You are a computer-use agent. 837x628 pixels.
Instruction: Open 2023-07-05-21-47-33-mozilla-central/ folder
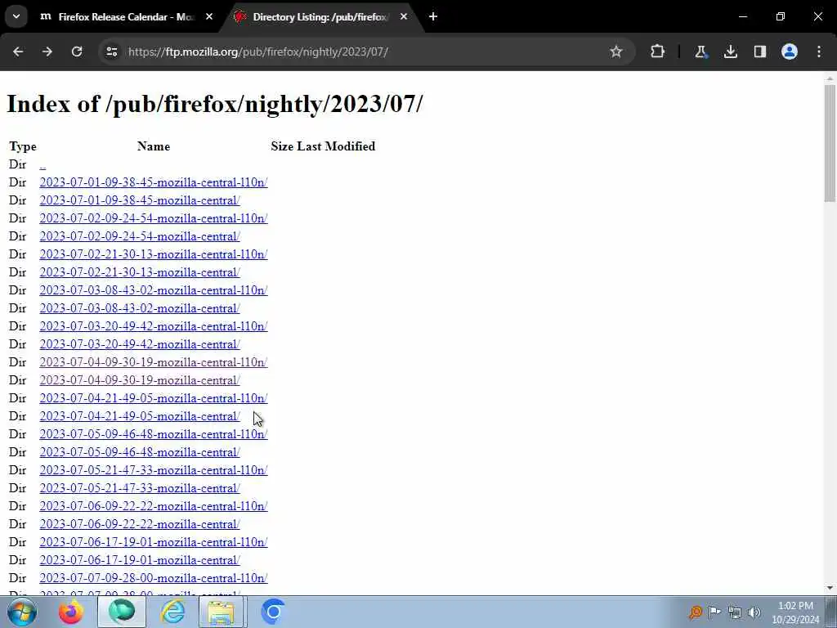[140, 488]
